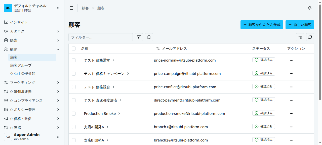322x145 pixels.
Task: Click first 顧客 breadcrumb link
Action: [85, 8]
